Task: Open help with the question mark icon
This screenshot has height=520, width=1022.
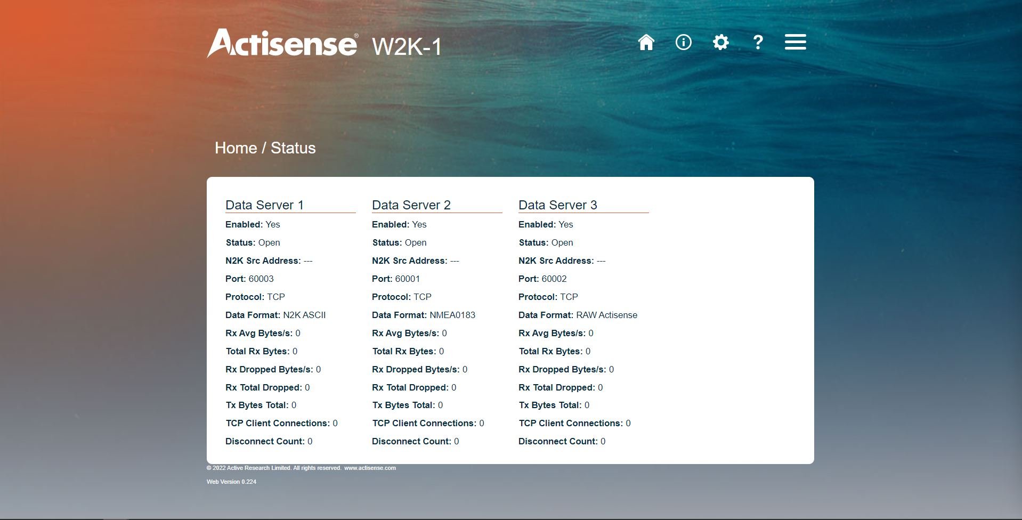Action: [758, 42]
